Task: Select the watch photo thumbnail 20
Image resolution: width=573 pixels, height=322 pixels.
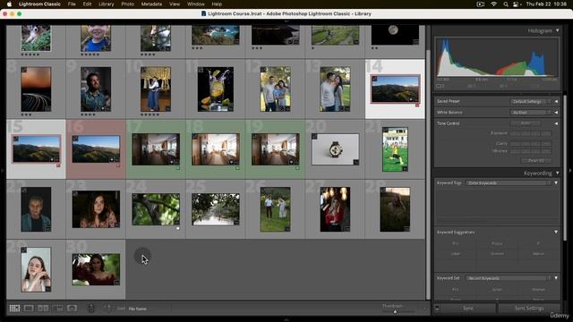Action: (x=335, y=149)
